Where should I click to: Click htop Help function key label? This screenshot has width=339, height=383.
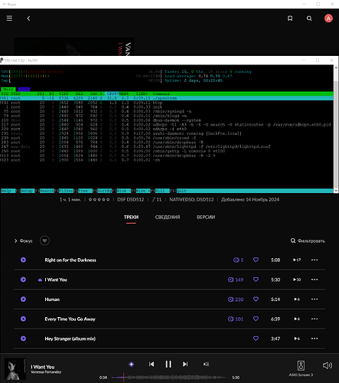point(8,191)
